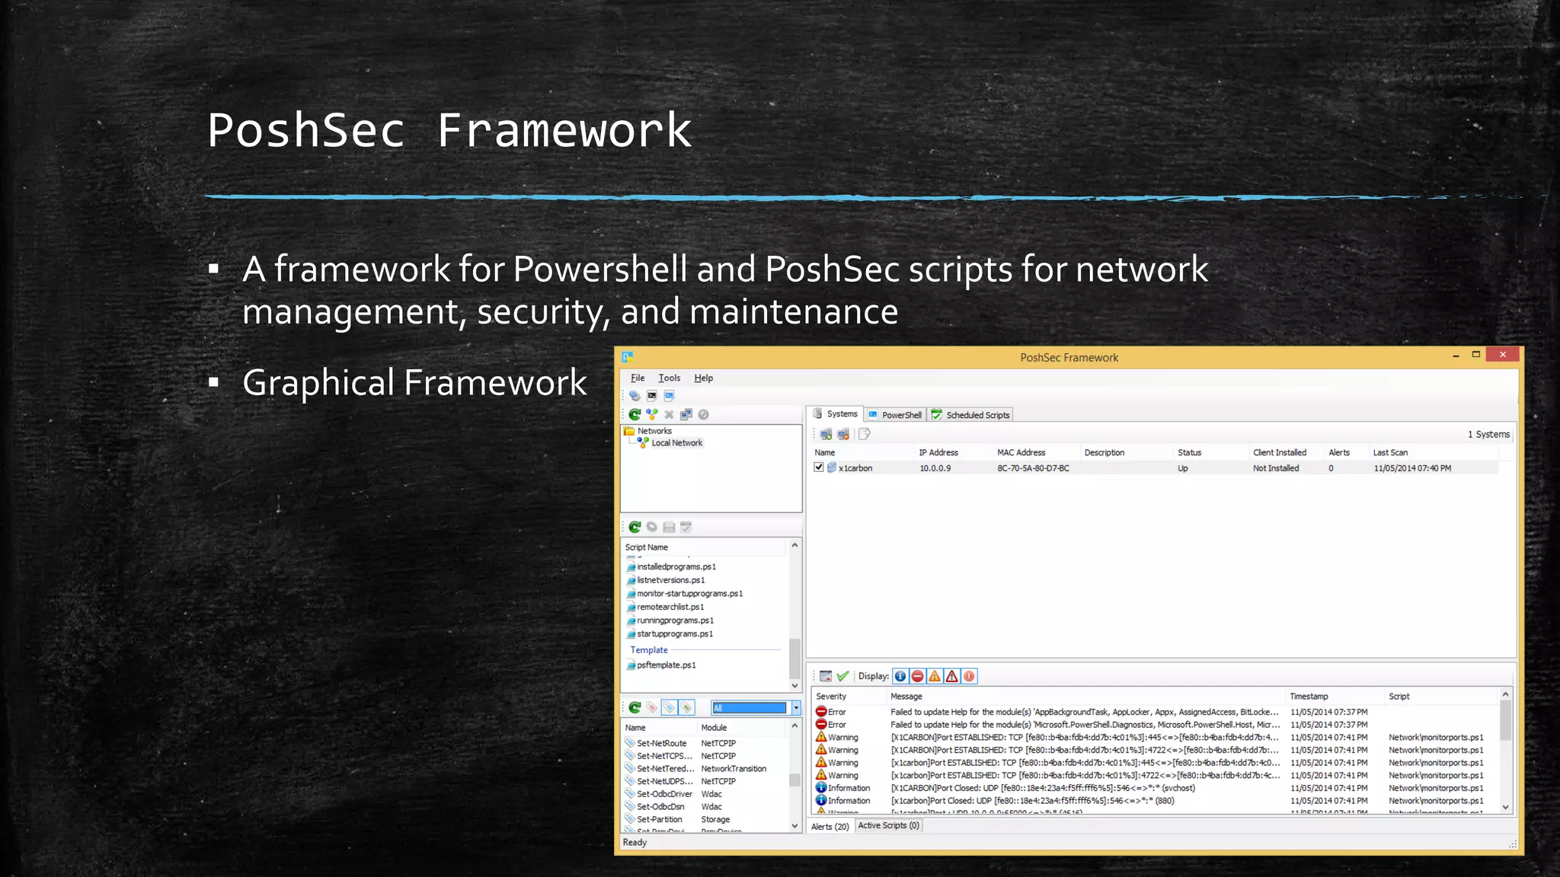Viewport: 1560px width, 877px height.
Task: Click the red tag icon in commands toolbar
Action: point(652,707)
